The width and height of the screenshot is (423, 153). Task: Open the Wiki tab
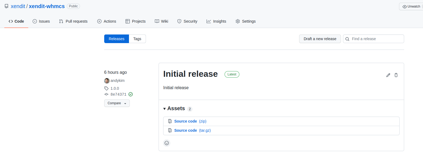point(162,21)
